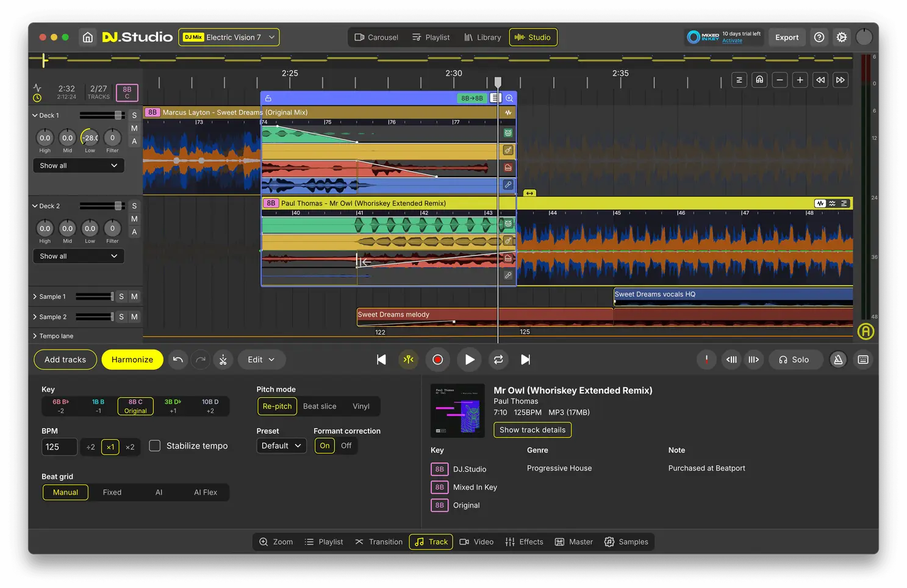Open the Transition bottom tab

point(379,542)
